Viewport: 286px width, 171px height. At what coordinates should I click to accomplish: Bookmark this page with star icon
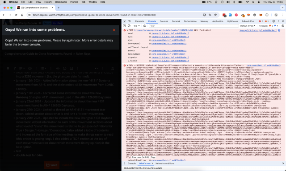215,15
